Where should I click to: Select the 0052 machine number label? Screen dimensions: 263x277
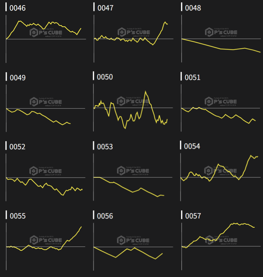click(18, 147)
